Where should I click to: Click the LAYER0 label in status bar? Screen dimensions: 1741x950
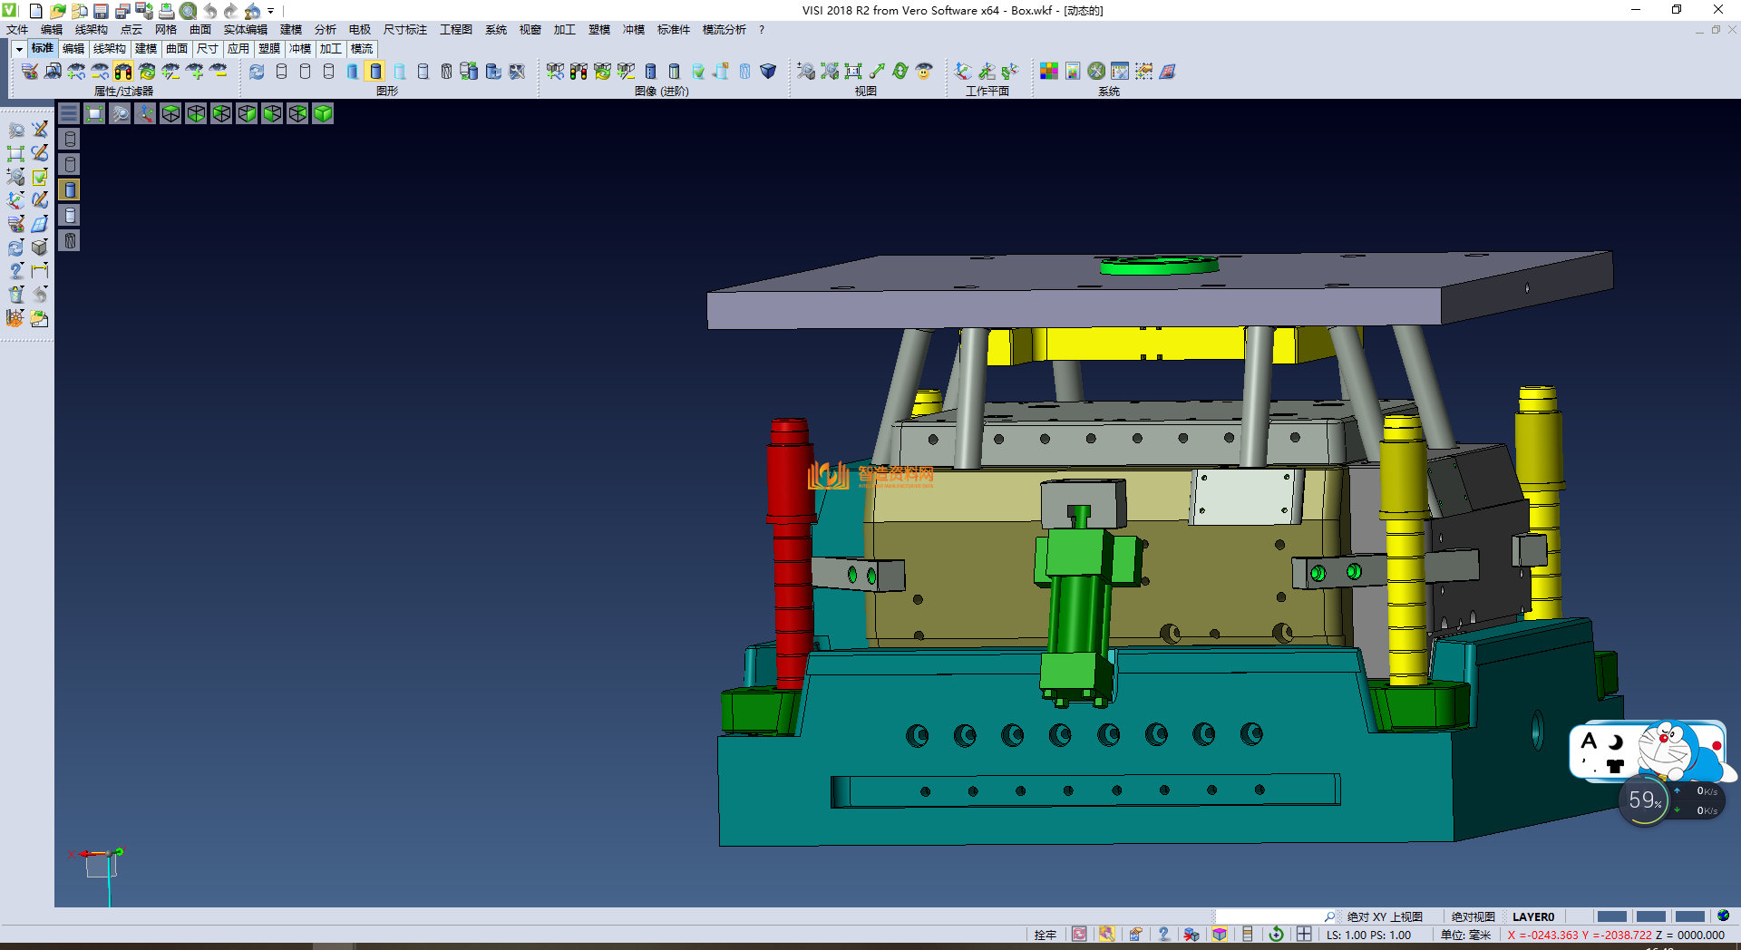point(1532,917)
